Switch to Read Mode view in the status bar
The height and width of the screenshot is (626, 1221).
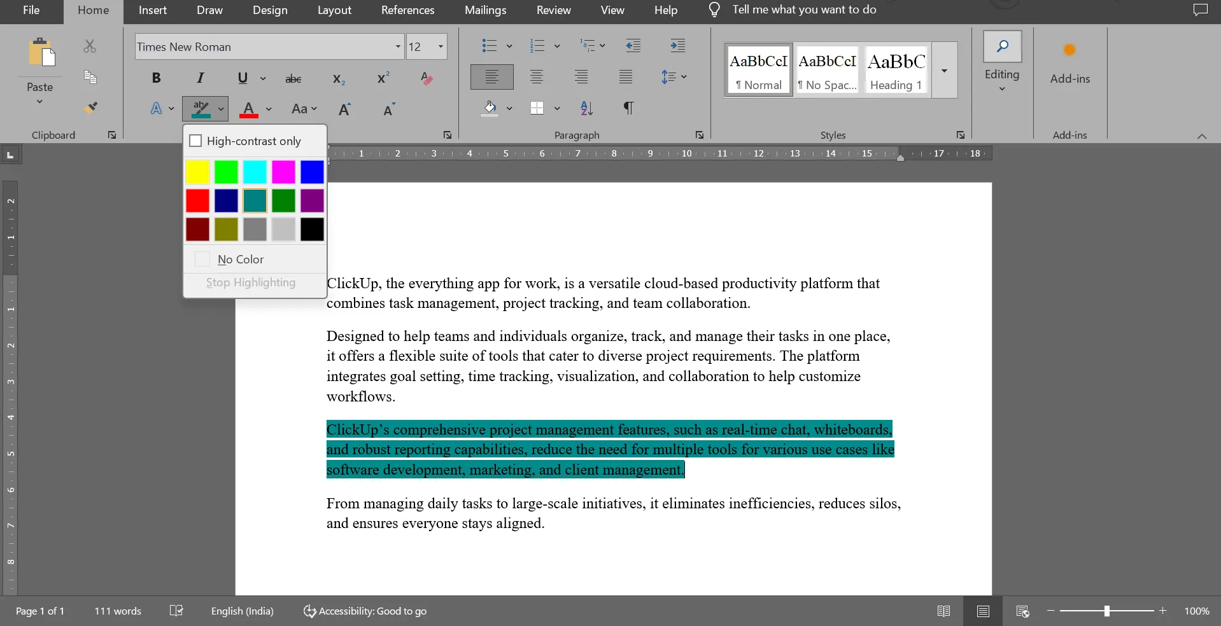943,611
